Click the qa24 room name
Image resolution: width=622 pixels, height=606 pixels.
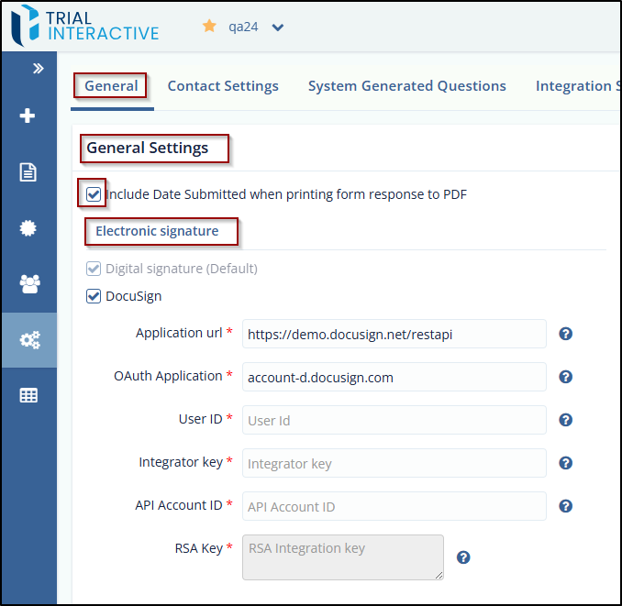point(243,27)
